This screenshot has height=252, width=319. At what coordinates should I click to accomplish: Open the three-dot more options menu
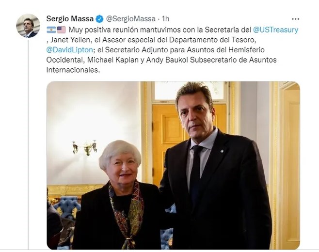click(x=295, y=19)
